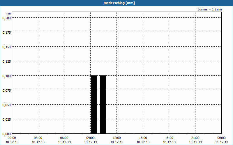Click the 0,150 y-axis value
This screenshot has height=145, width=233.
[6, 47]
